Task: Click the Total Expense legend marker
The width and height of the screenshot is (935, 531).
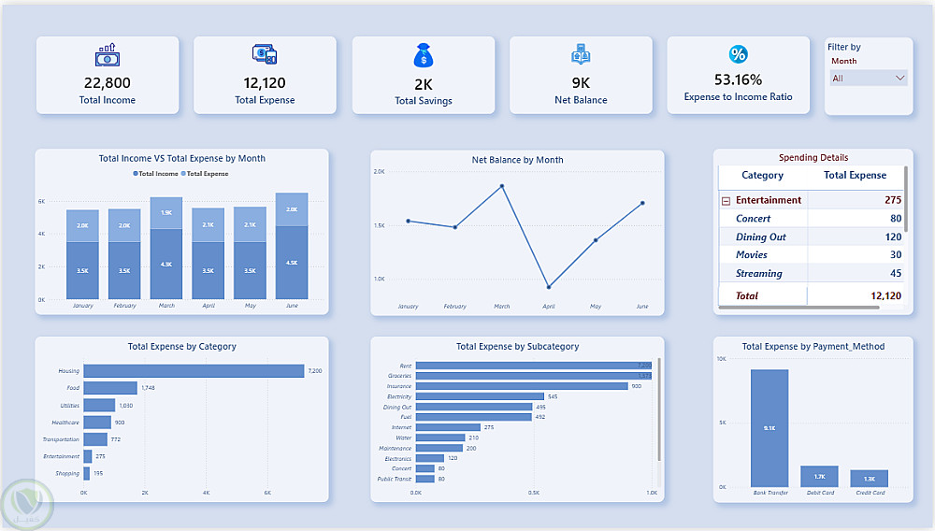Action: [183, 174]
